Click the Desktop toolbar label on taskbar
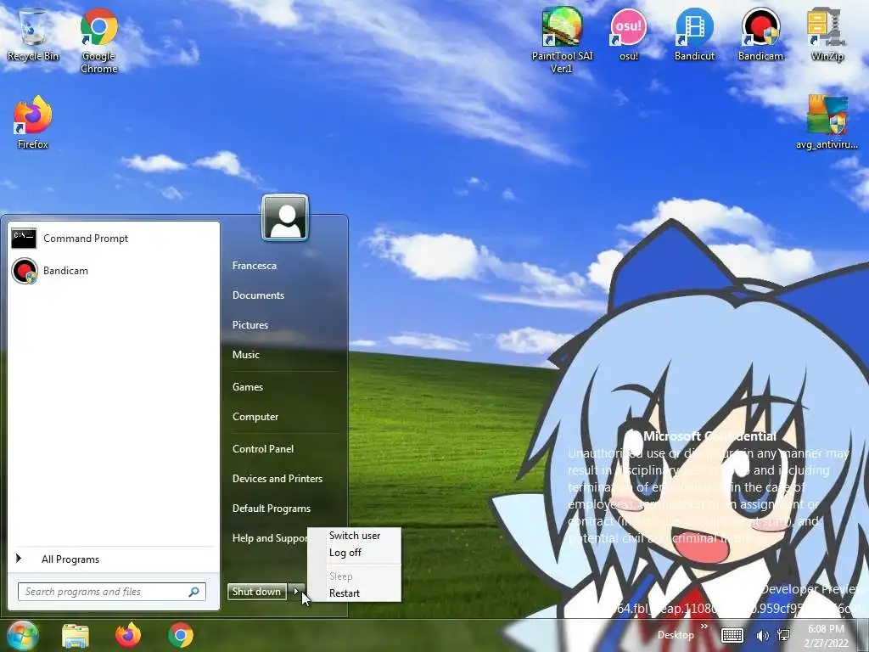Viewport: 869px width, 652px height. tap(676, 635)
